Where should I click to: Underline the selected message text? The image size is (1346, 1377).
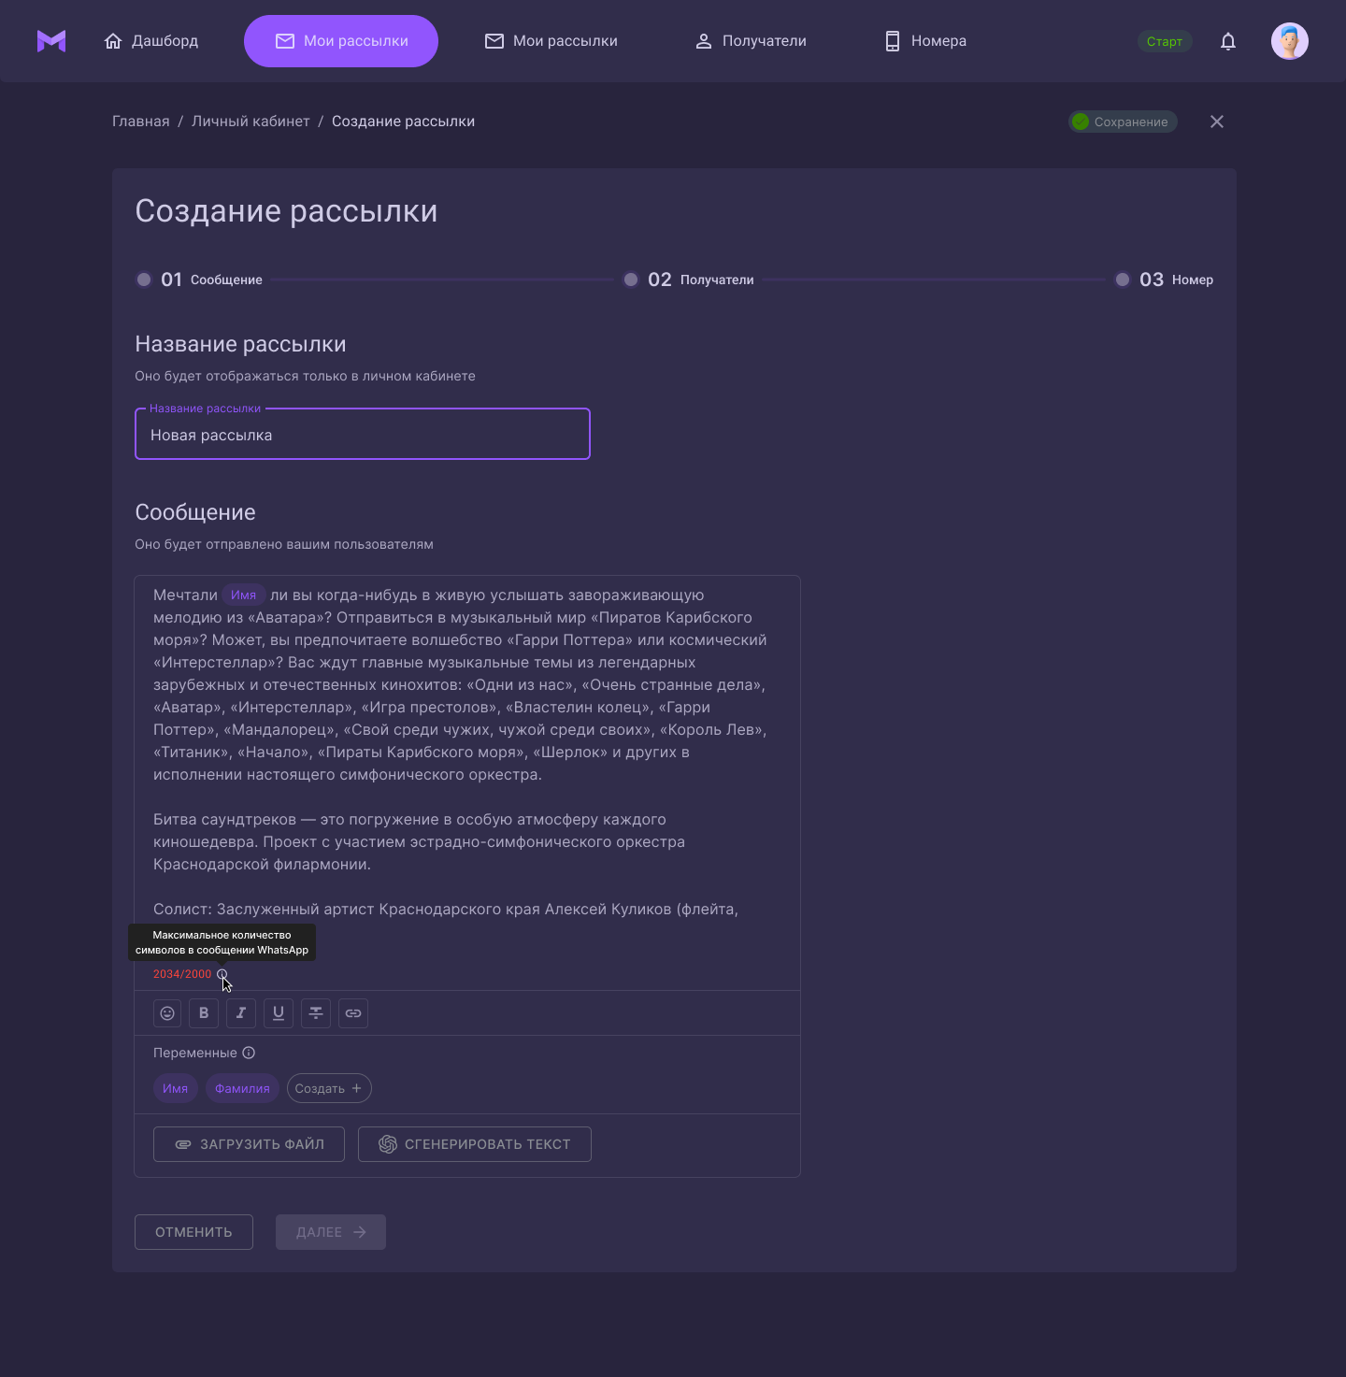279,1013
